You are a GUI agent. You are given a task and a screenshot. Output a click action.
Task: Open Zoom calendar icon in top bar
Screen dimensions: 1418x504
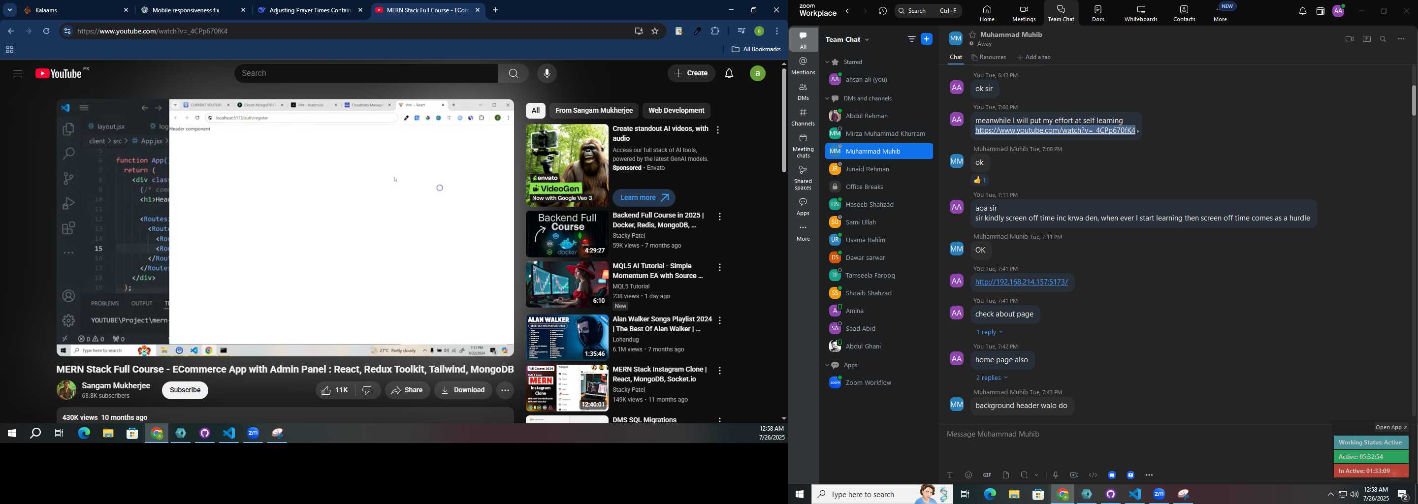click(x=1320, y=11)
